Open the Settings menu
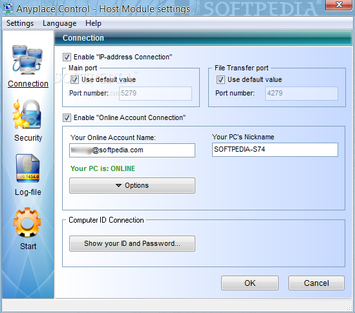The image size is (355, 313). (20, 23)
